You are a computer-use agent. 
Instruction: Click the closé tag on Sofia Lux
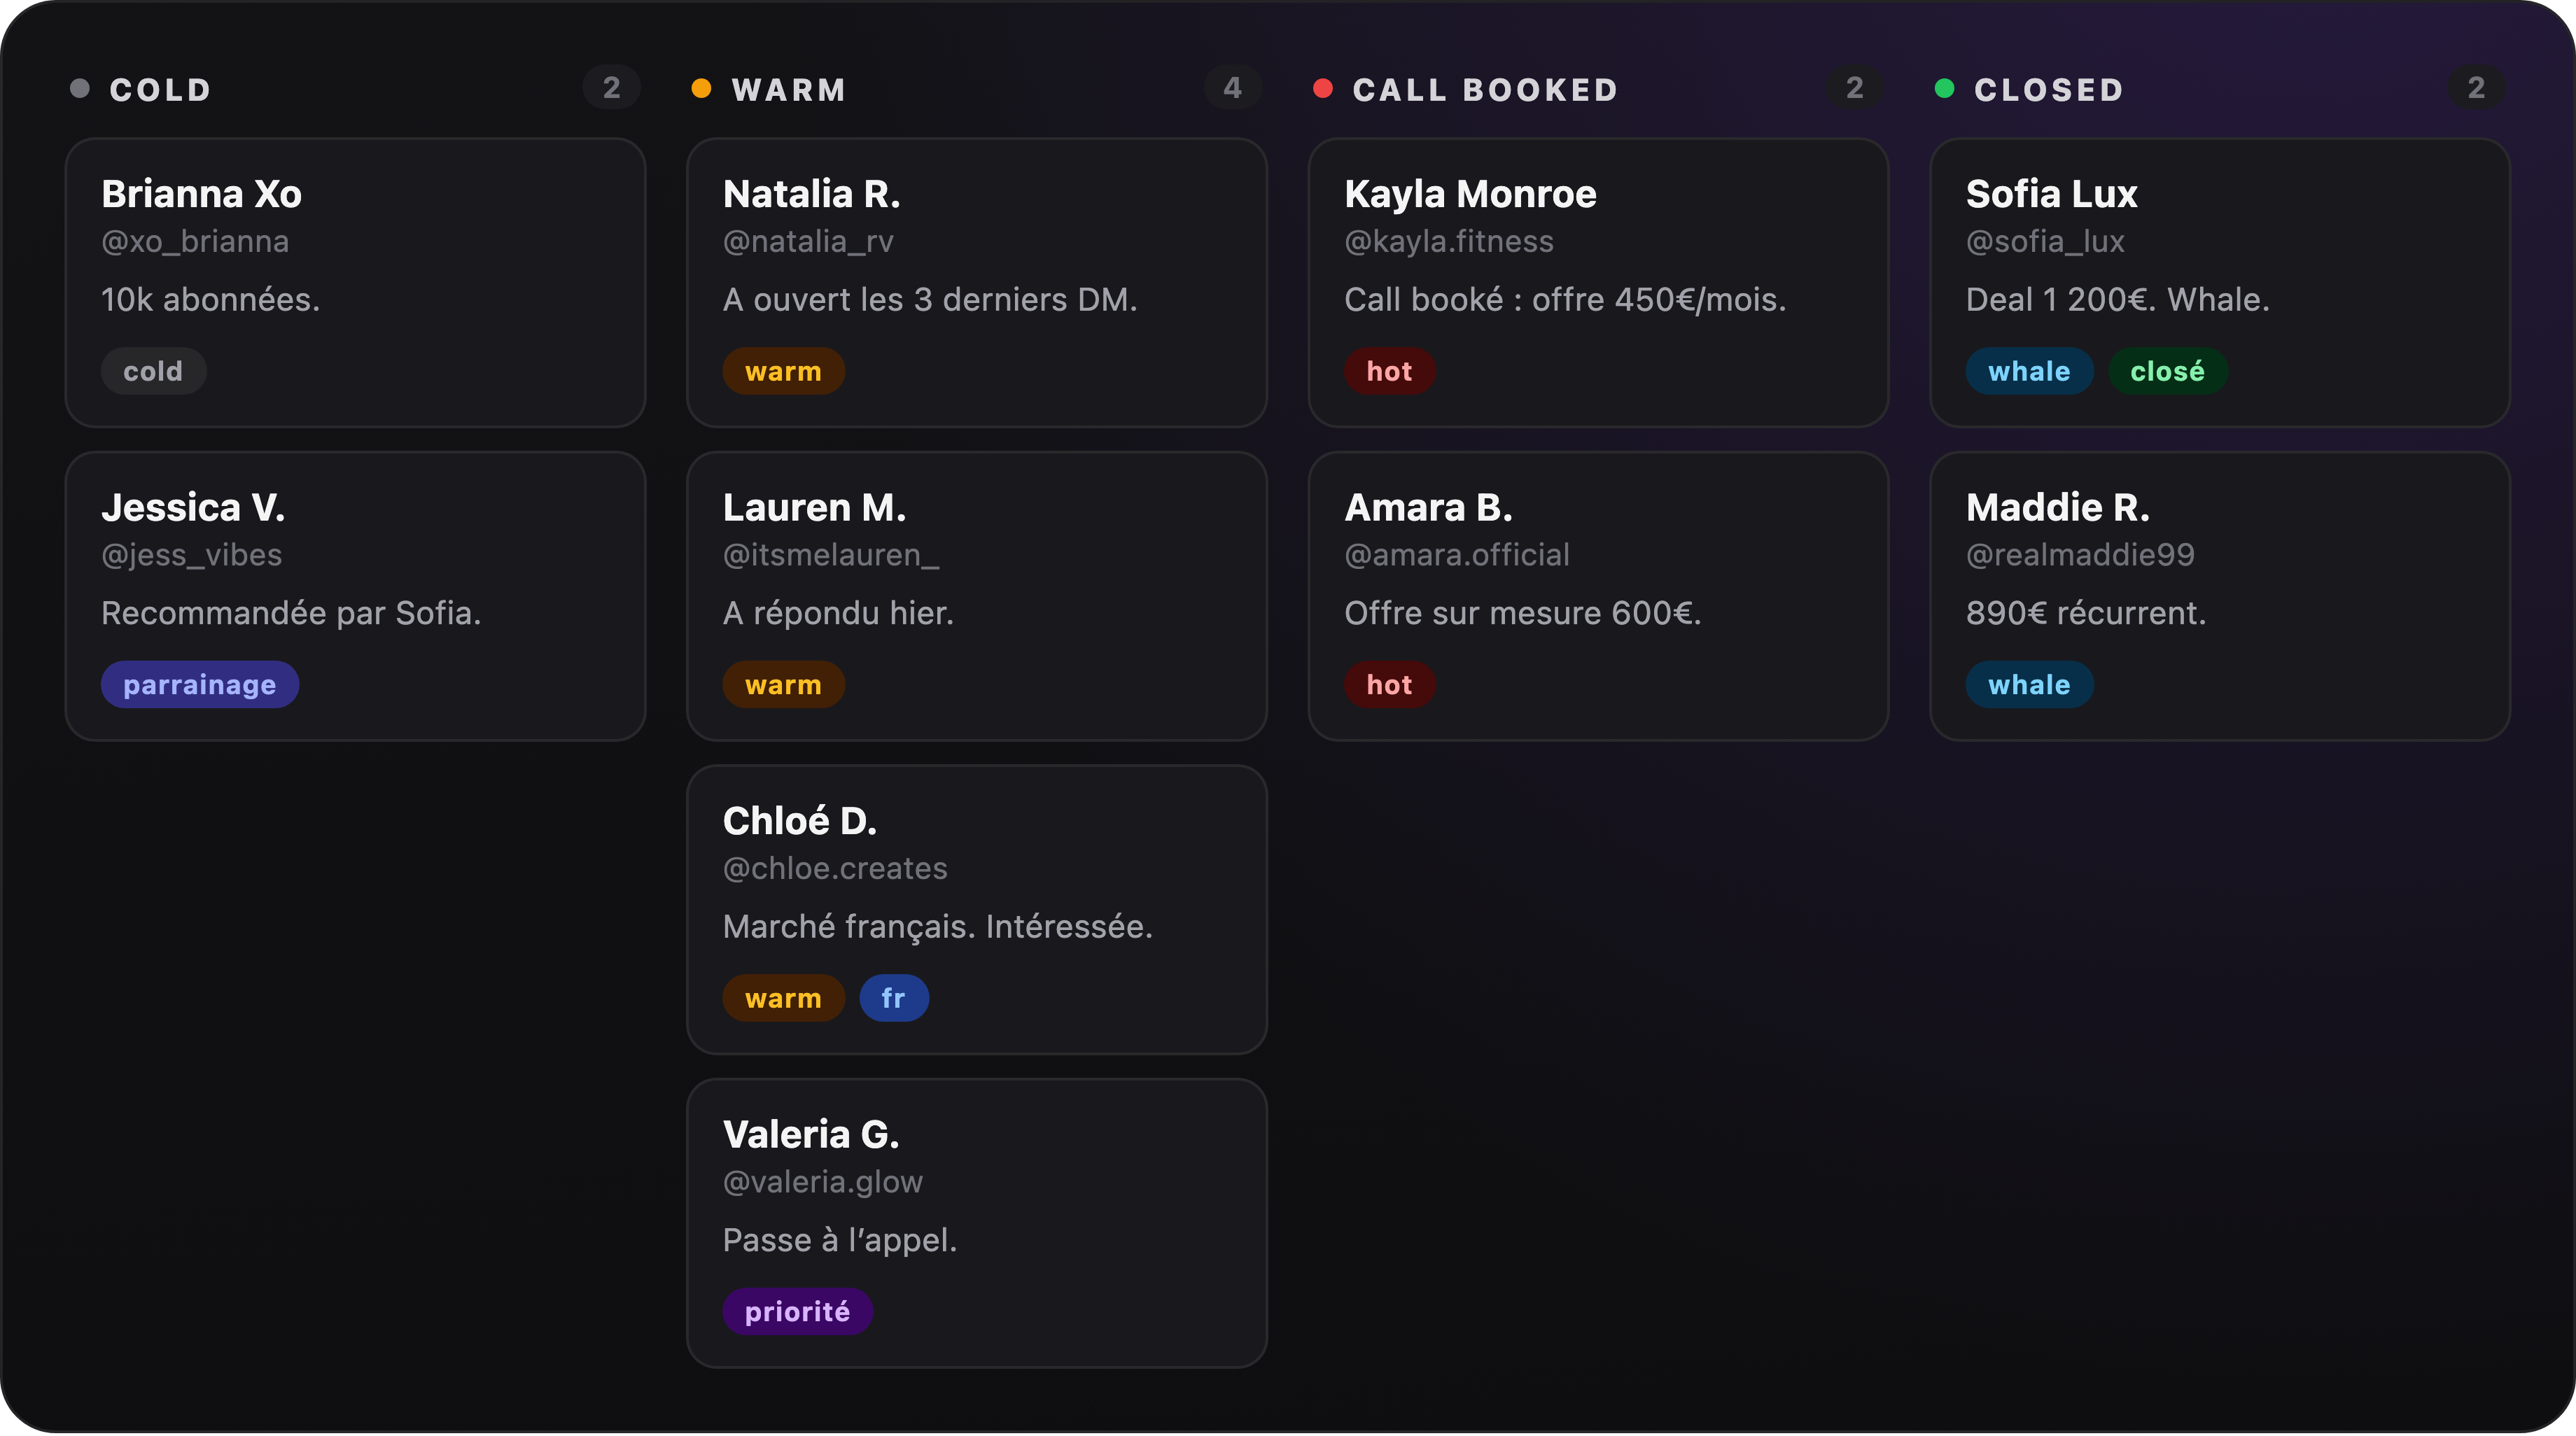tap(2167, 371)
